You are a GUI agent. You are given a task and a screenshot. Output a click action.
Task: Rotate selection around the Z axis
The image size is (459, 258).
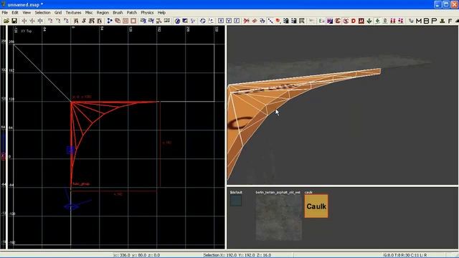66,21
